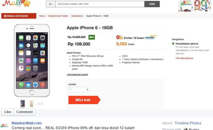
Task: Click the green free shipping check icon
Action: click(x=173, y=44)
